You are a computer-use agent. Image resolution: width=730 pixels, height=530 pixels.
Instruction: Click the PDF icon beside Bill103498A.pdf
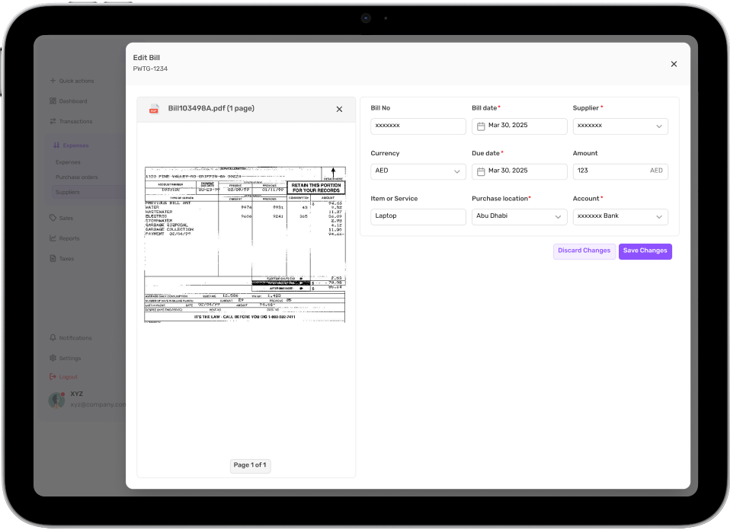[155, 109]
